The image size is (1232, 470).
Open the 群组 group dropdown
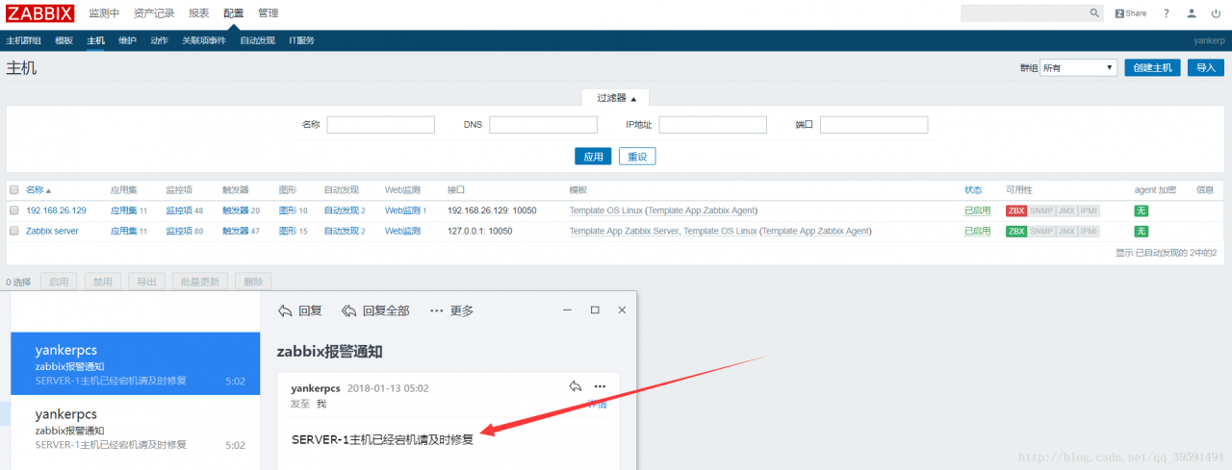1078,67
